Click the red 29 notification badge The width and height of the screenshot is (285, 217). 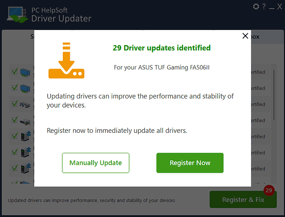coord(269,190)
